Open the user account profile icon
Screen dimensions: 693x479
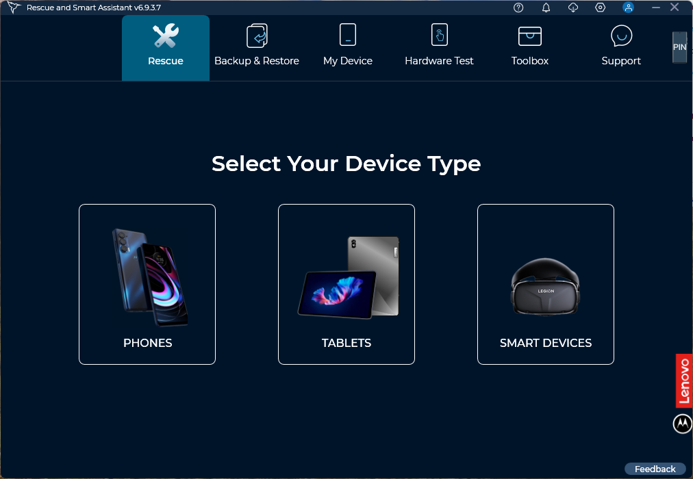click(628, 8)
